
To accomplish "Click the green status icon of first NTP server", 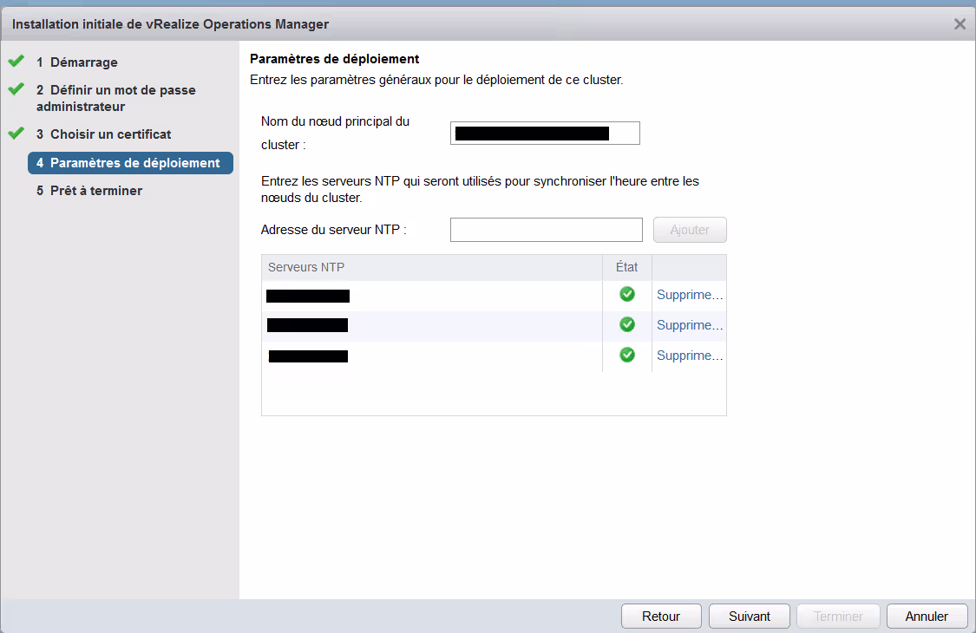I will 626,295.
